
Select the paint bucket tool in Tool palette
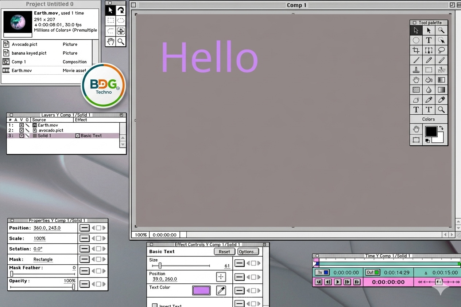click(429, 80)
